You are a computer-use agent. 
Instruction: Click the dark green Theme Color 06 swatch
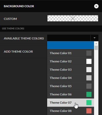point(89,94)
